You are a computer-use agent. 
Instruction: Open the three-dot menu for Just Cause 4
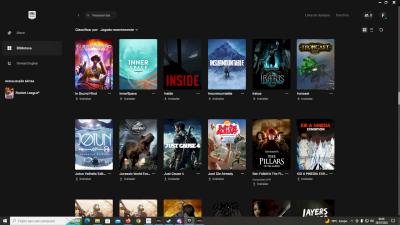pos(198,173)
